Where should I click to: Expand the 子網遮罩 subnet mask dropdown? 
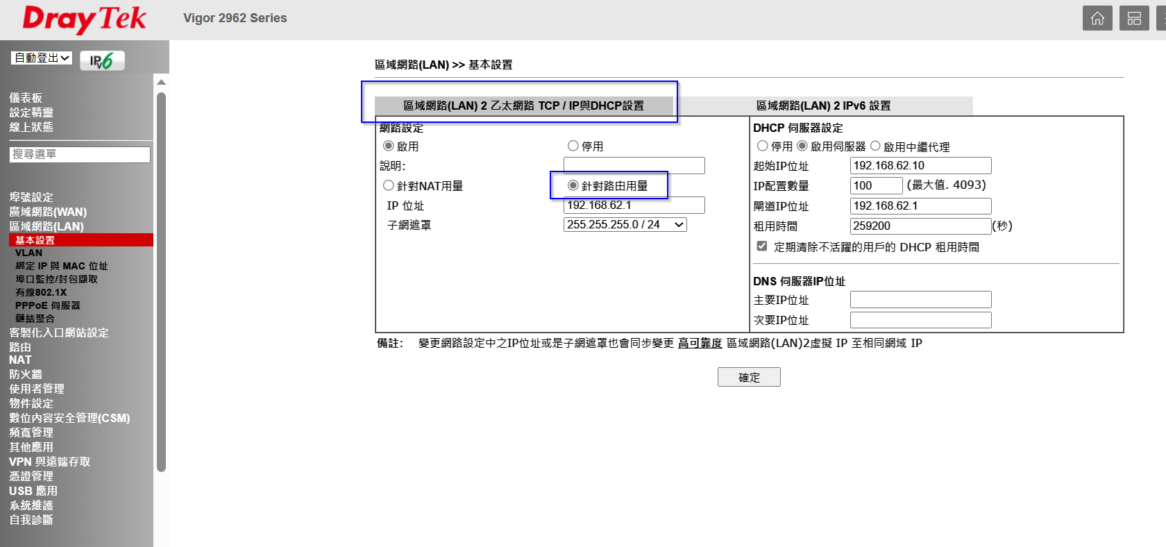[625, 225]
